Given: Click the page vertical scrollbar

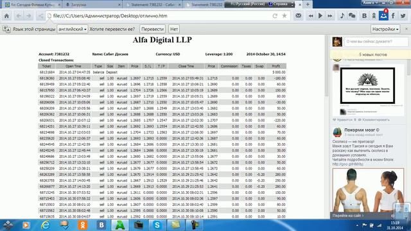Looking at the screenshot, I should (x=326, y=65).
